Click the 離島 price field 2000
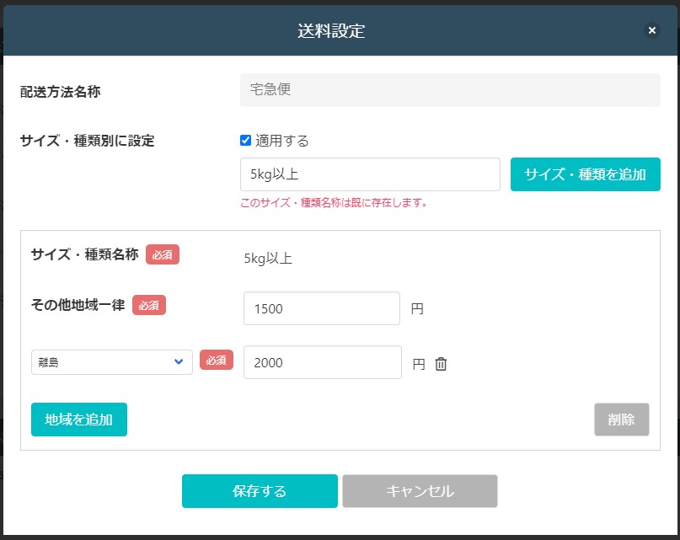Screen dimensions: 680x540 pyautogui.click(x=322, y=362)
